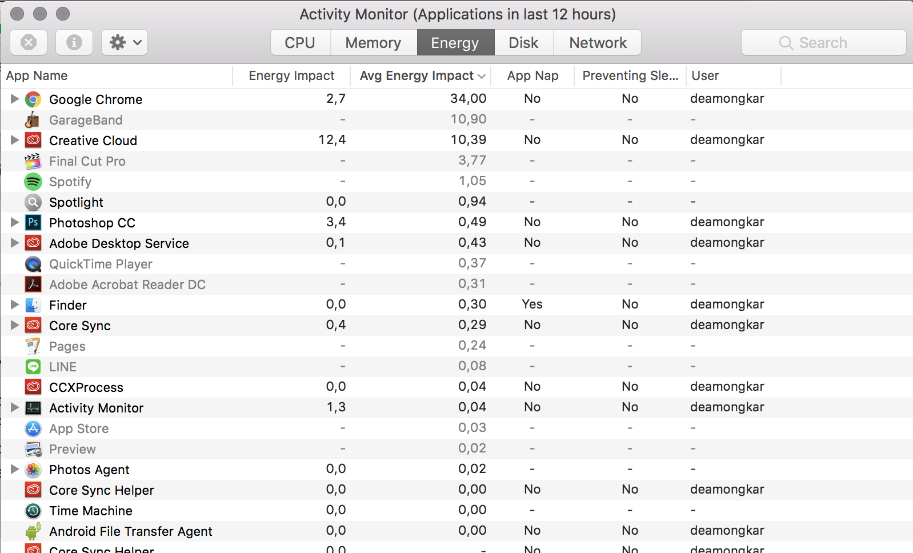Open the Network tab
This screenshot has width=913, height=553.
598,43
